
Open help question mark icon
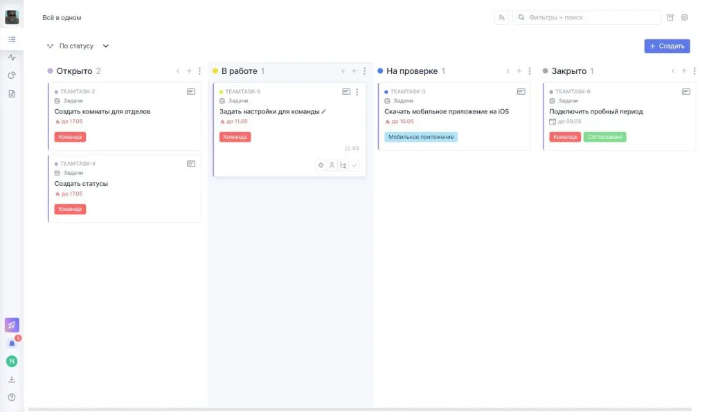pos(12,397)
